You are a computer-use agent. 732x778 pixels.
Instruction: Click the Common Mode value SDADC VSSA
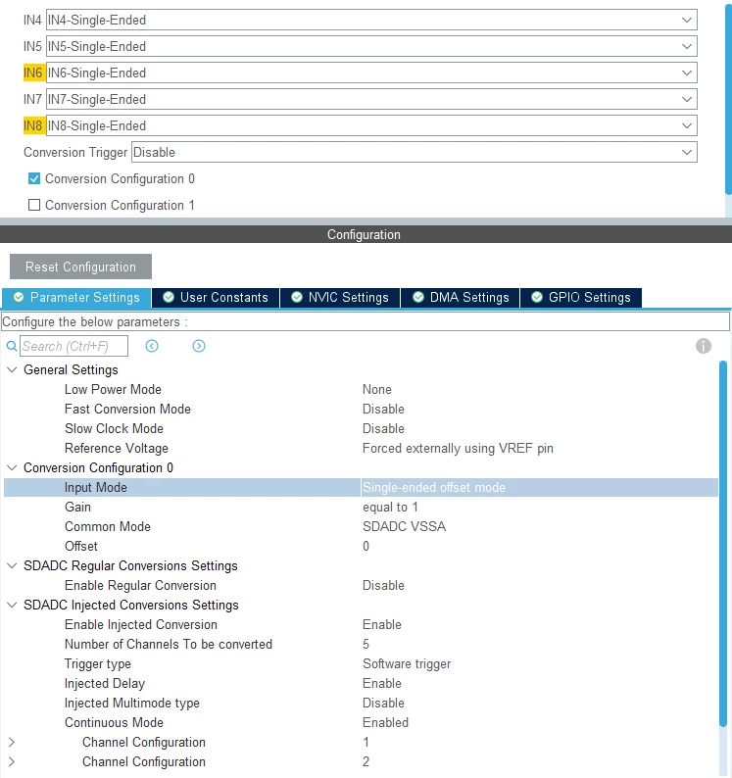click(404, 526)
